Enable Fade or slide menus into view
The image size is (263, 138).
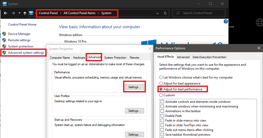(162, 120)
